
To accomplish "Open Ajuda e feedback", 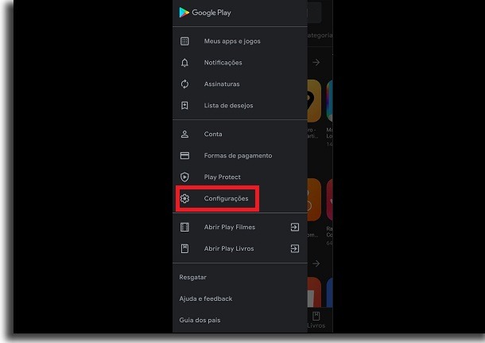I will click(x=206, y=298).
